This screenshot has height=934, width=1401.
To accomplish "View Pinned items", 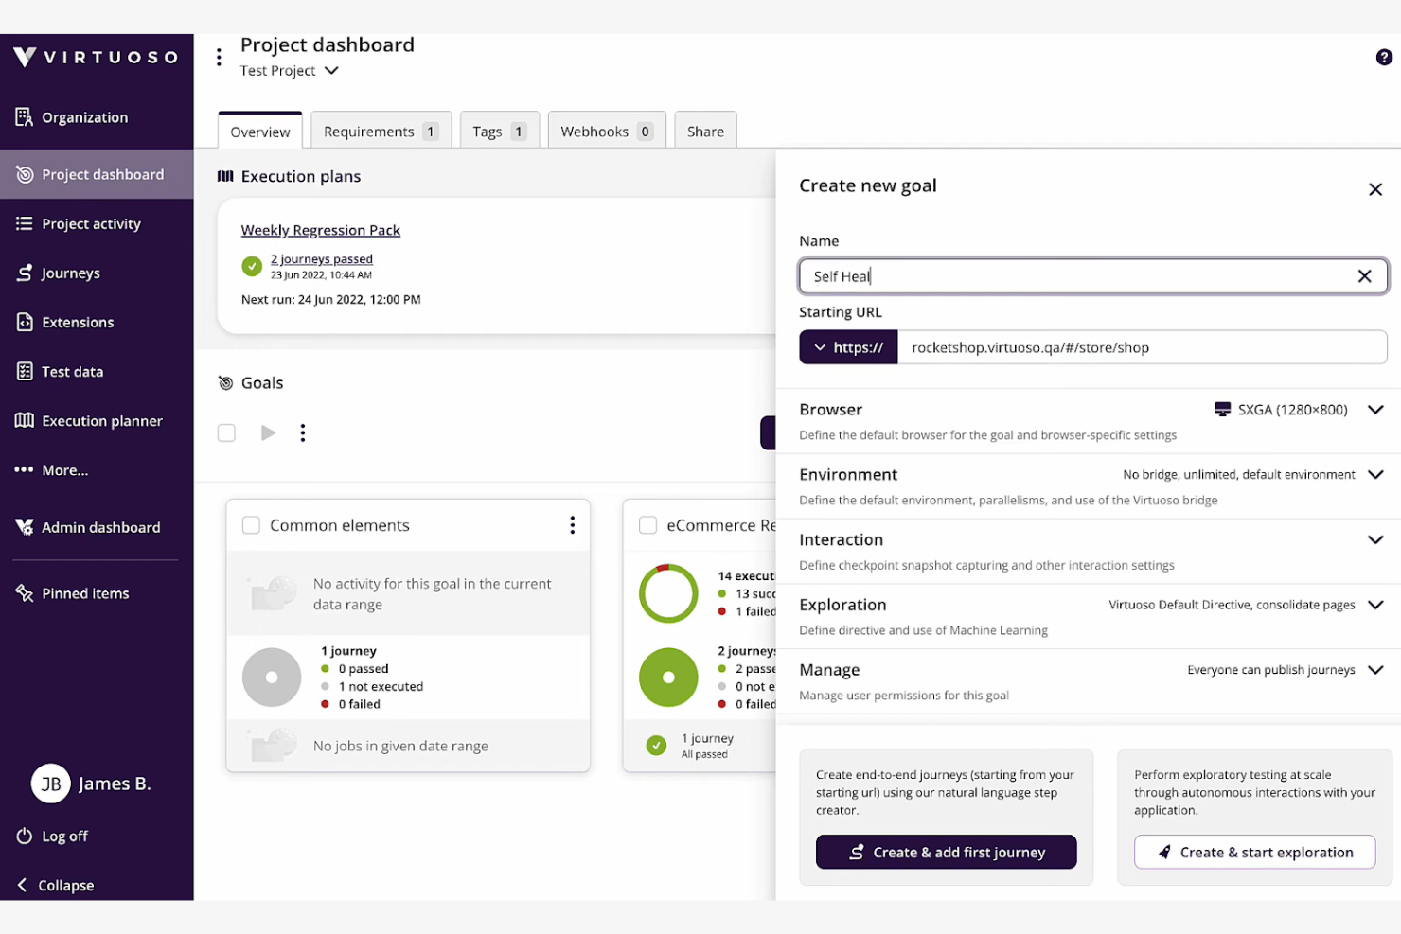I will pyautogui.click(x=85, y=592).
